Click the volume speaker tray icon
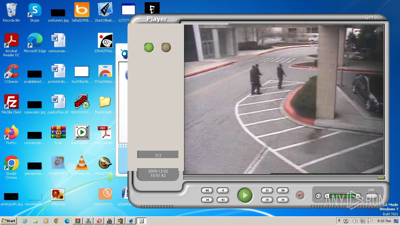 [x=355, y=221]
